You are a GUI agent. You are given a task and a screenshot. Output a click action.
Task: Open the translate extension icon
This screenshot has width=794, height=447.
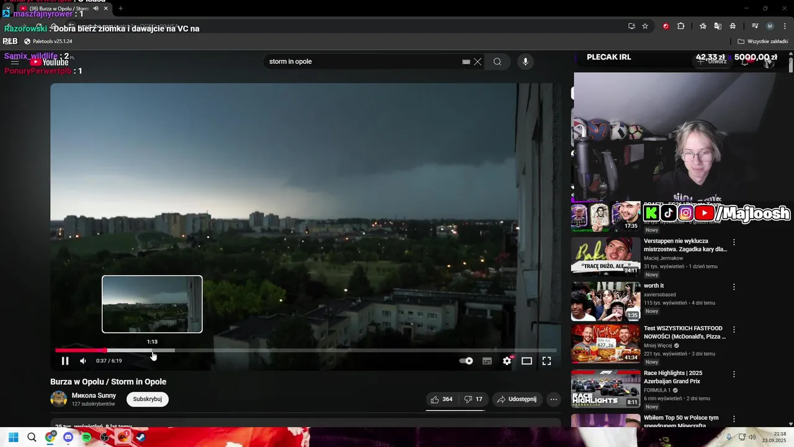718,26
